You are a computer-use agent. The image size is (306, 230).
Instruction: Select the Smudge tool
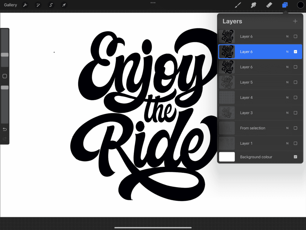[x=253, y=5]
